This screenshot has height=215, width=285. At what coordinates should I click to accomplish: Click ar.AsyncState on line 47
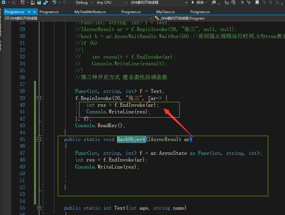click(x=169, y=153)
